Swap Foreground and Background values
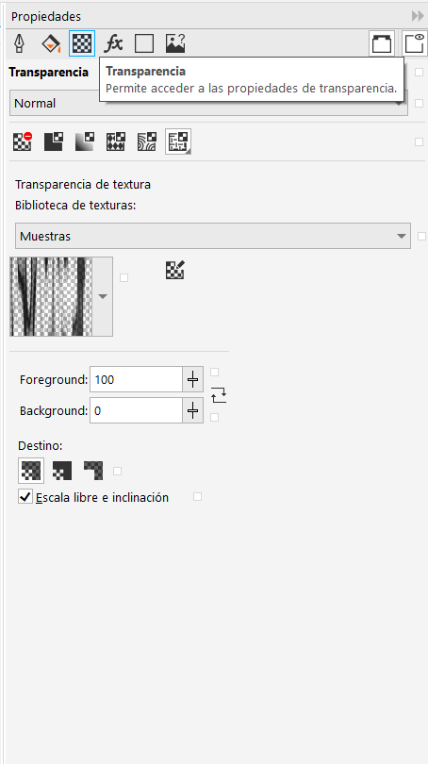428x764 pixels. pyautogui.click(x=219, y=394)
